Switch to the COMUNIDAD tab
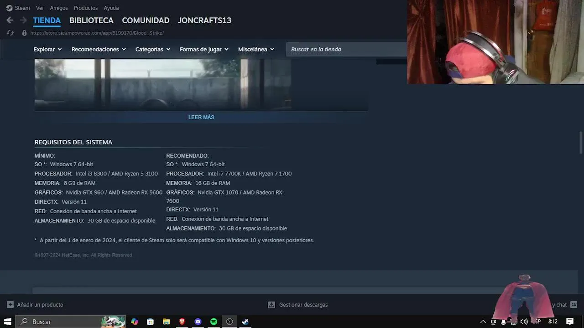The height and width of the screenshot is (328, 584). point(146,20)
